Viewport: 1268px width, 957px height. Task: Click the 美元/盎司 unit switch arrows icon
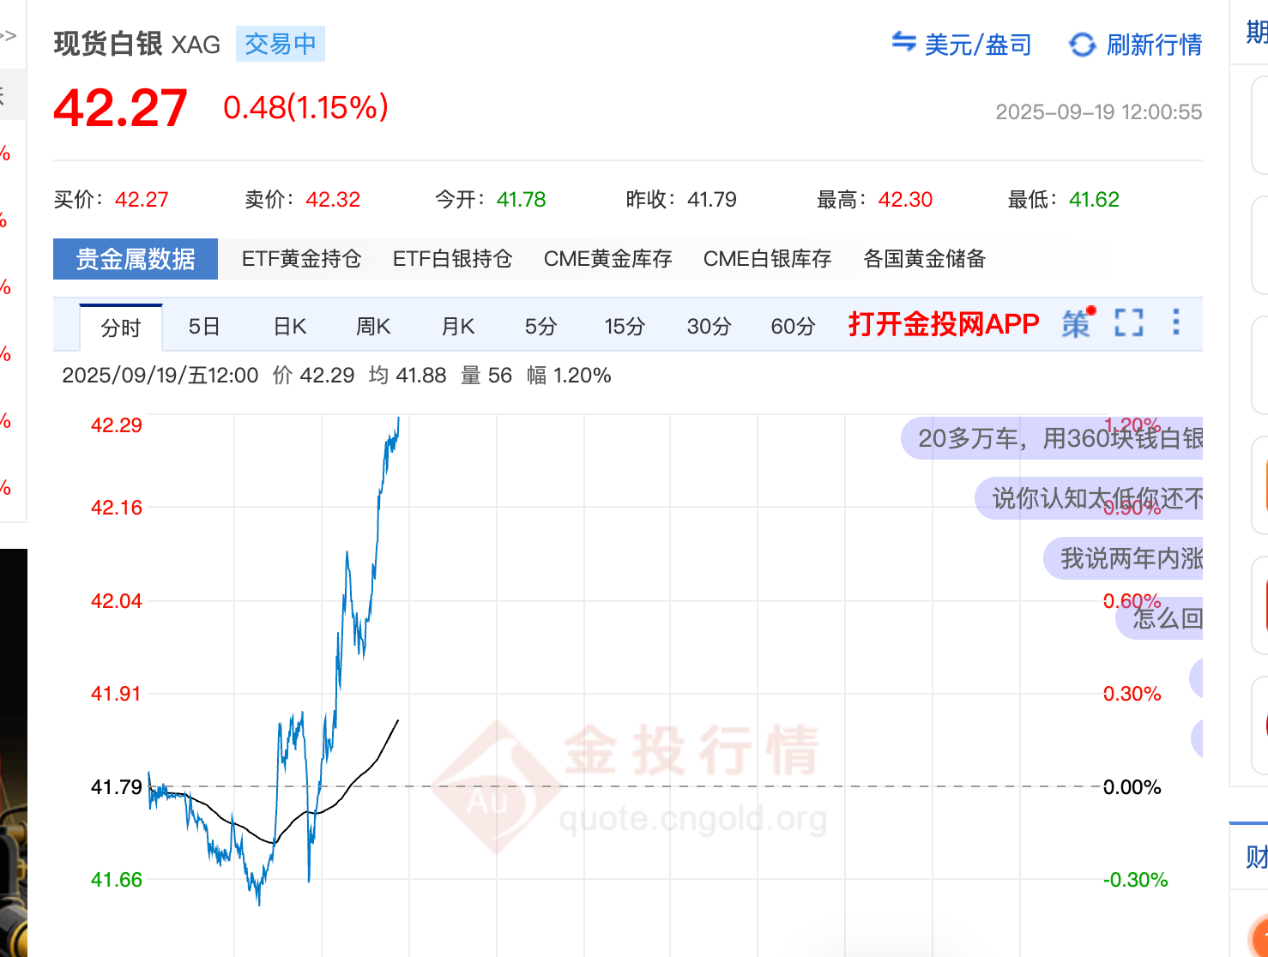(x=903, y=41)
